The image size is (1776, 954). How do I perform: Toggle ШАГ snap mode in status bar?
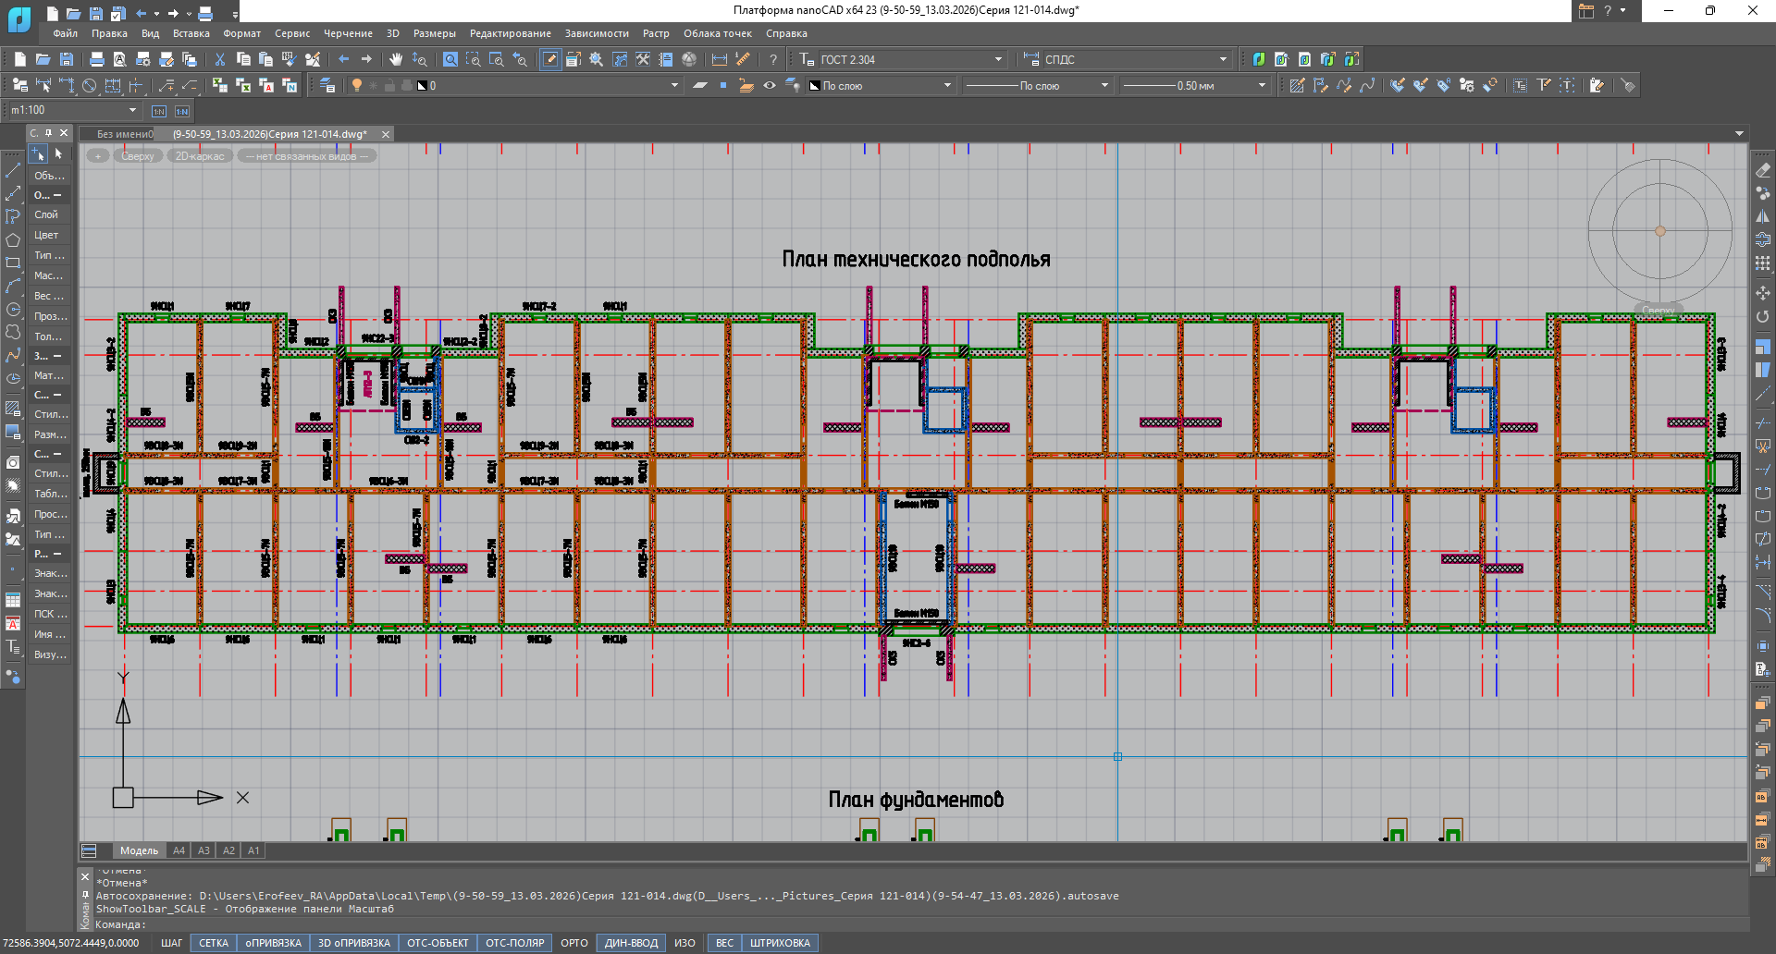[172, 943]
